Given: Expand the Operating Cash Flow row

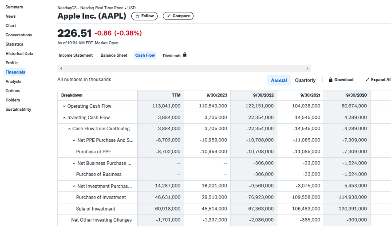Looking at the screenshot, I should pos(64,106).
